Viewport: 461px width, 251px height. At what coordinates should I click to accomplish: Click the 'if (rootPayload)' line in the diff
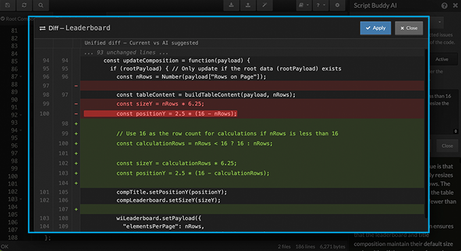(226, 69)
